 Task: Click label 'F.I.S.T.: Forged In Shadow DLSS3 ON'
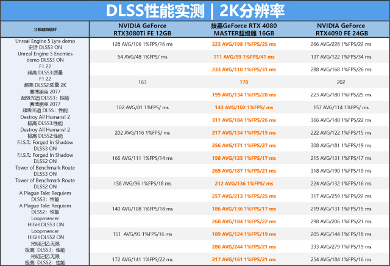tap(45, 145)
